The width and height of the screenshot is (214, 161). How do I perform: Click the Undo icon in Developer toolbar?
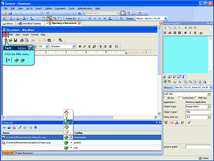[47, 13]
